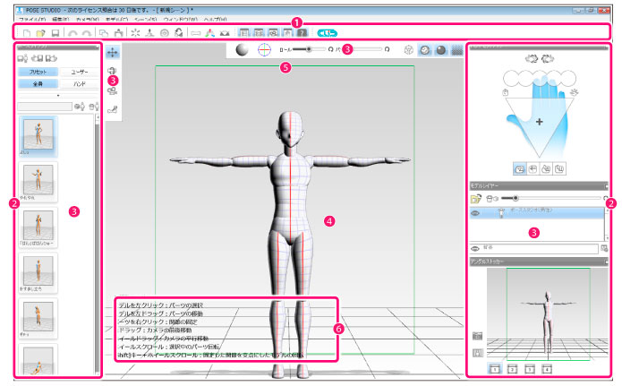Click the circular crosshair icon above viewport

pyautogui.click(x=265, y=51)
